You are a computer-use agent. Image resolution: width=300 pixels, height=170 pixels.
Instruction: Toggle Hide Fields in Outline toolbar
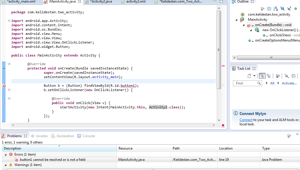(282, 9)
